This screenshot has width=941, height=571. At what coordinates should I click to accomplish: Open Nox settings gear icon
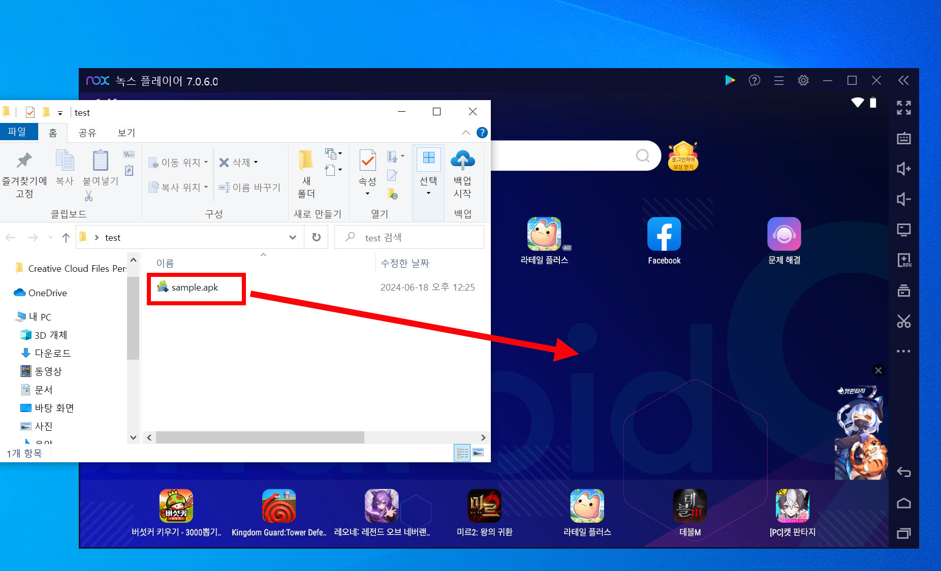click(803, 80)
